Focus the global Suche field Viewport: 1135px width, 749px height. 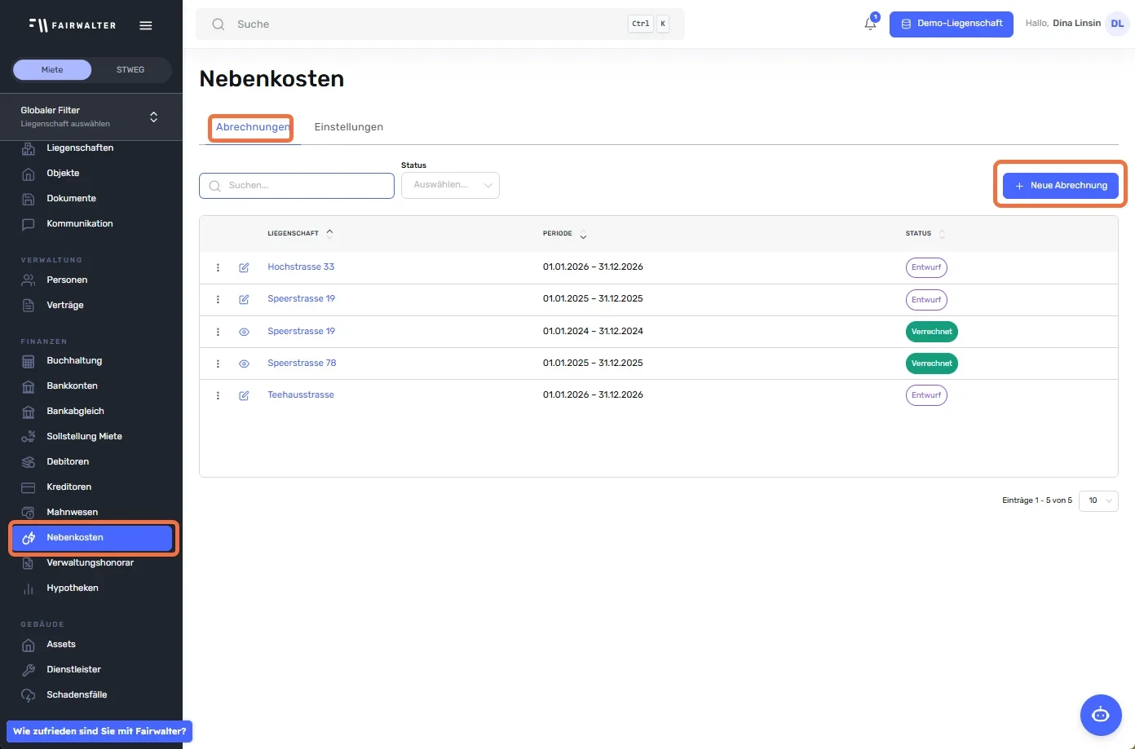point(440,24)
